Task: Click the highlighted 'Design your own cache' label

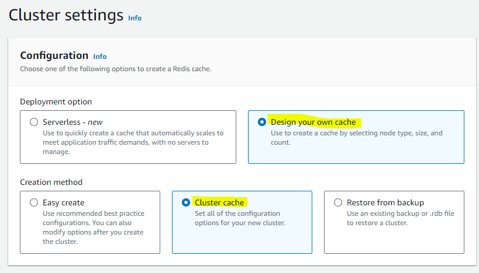Action: 313,122
